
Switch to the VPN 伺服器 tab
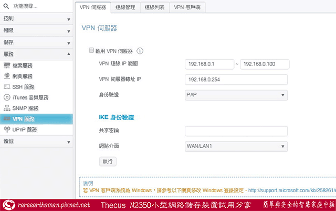pyautogui.click(x=93, y=7)
